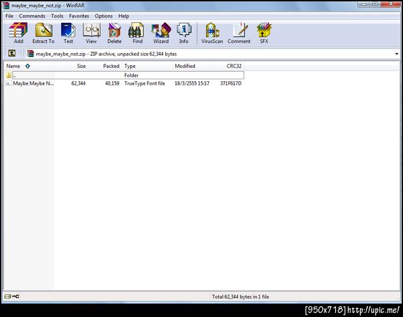Sort by the Type column header
Viewport: 403px width, 317px height.
point(147,66)
